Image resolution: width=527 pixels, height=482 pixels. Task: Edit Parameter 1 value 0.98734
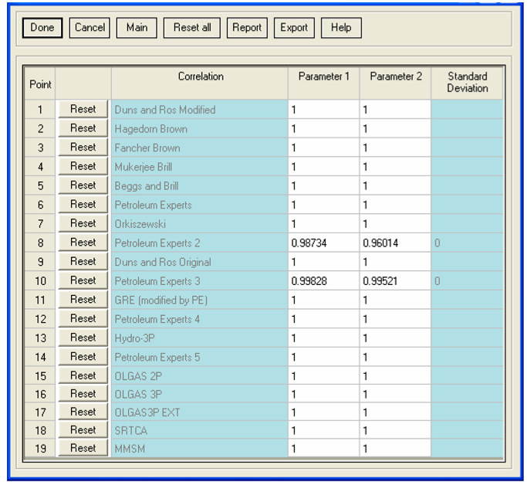tap(323, 243)
